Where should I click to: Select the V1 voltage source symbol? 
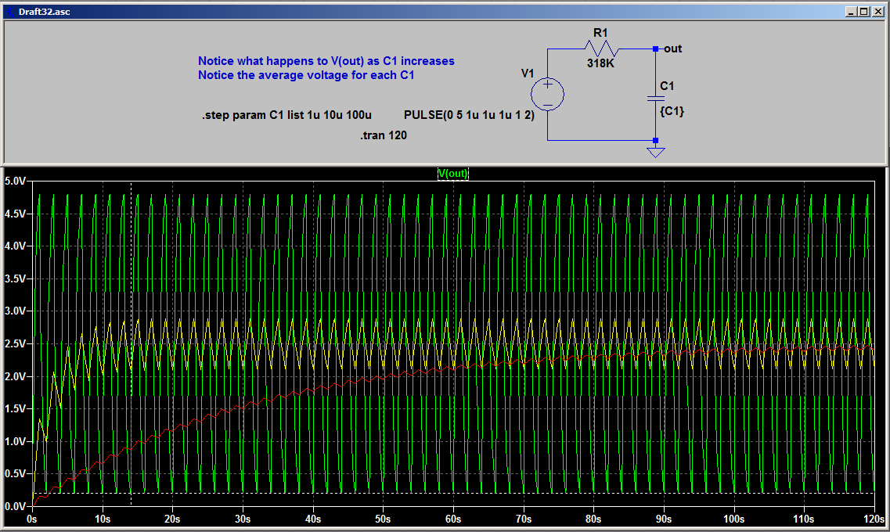click(547, 94)
